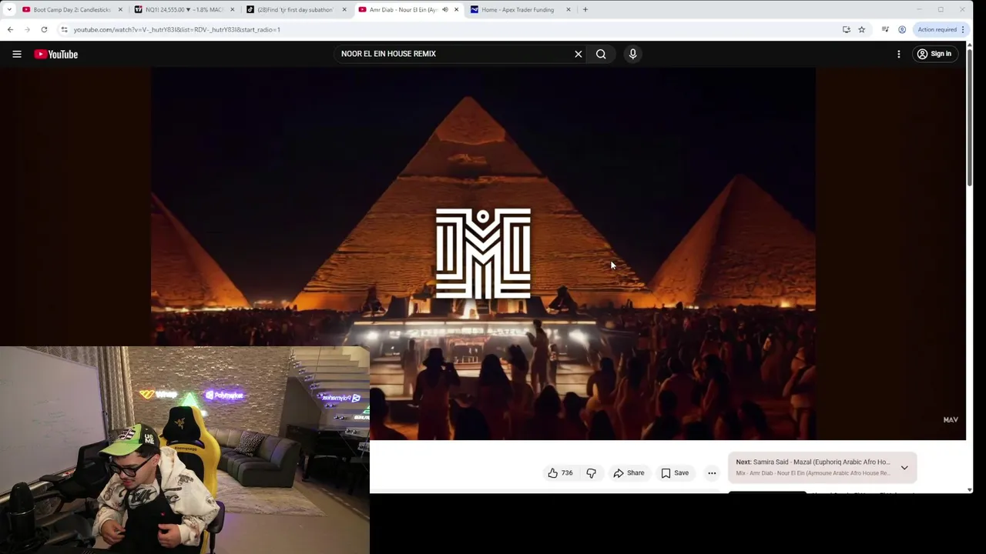Open Chrome profile avatar
986x554 pixels.
click(x=901, y=29)
